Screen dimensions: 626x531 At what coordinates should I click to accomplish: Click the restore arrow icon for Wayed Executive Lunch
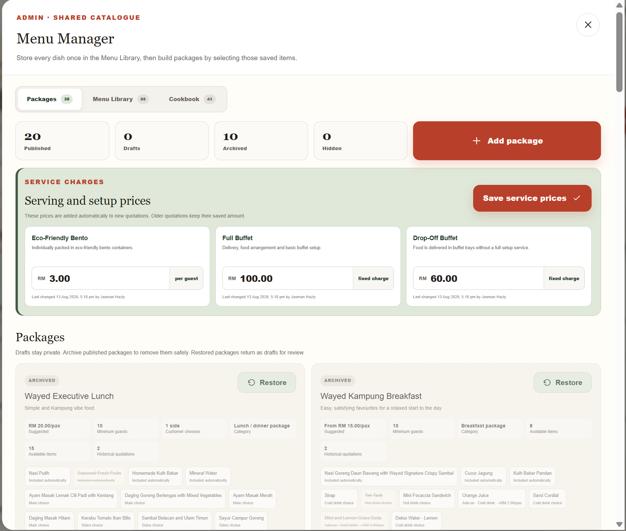pos(252,383)
